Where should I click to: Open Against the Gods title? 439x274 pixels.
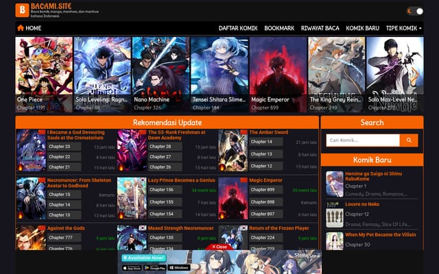66,228
